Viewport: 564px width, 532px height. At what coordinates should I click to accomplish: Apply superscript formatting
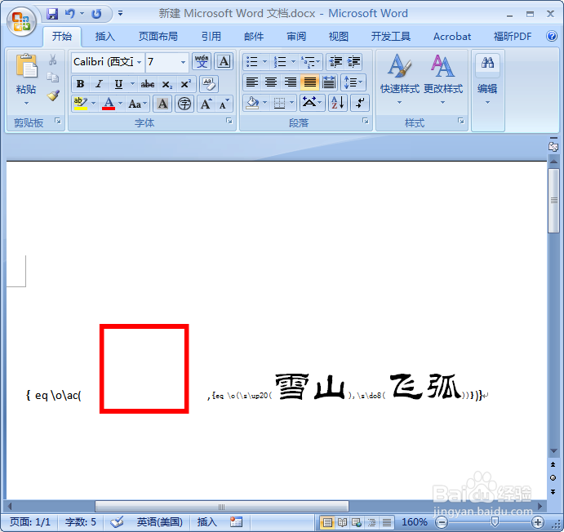pyautogui.click(x=185, y=84)
